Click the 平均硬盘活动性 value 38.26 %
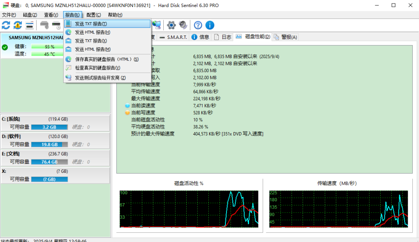This screenshot has height=242, width=419. pyautogui.click(x=201, y=127)
